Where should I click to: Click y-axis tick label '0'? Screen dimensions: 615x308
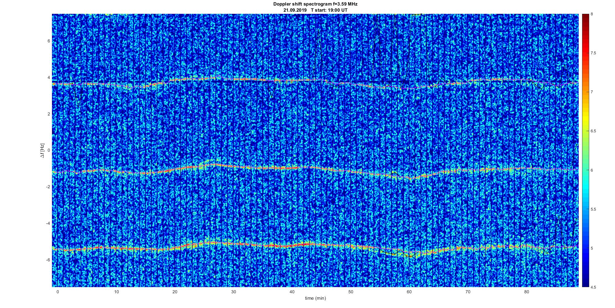click(x=49, y=150)
